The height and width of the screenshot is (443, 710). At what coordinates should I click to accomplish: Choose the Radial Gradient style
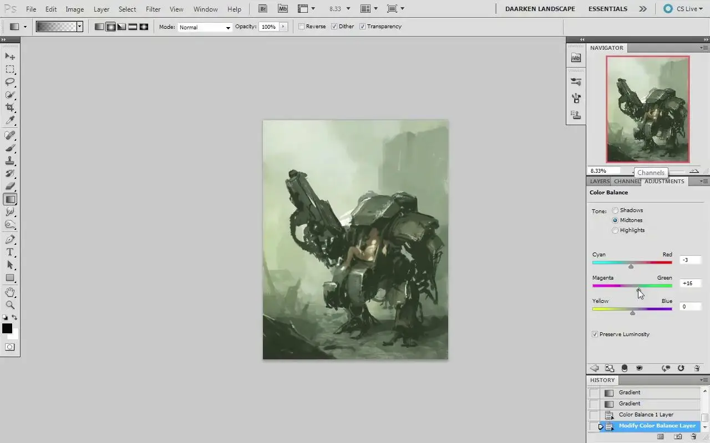[110, 27]
